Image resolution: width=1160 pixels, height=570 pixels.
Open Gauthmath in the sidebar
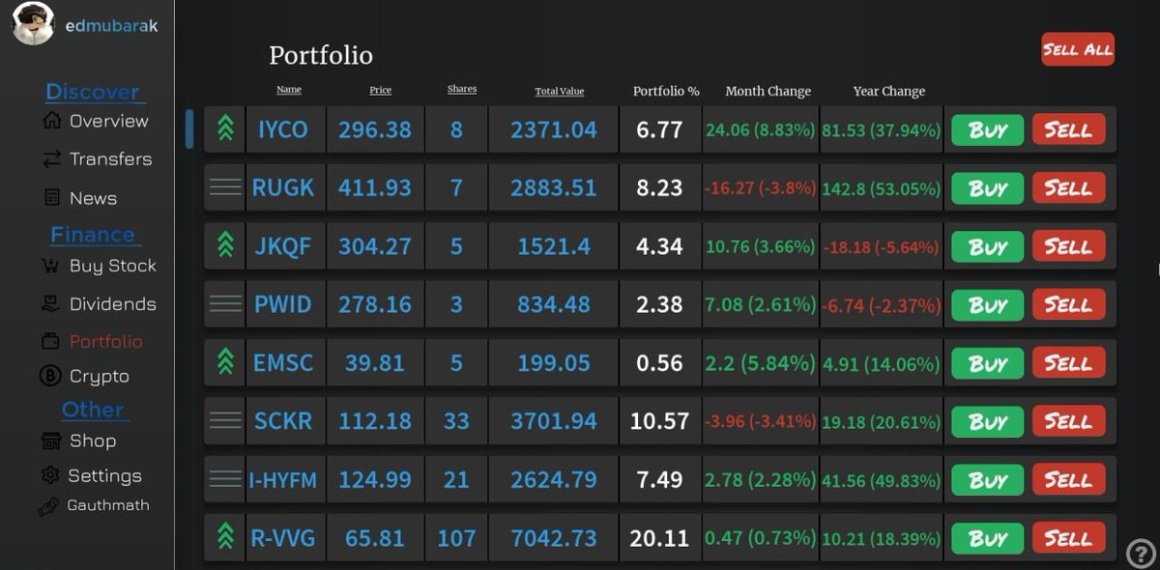click(107, 505)
